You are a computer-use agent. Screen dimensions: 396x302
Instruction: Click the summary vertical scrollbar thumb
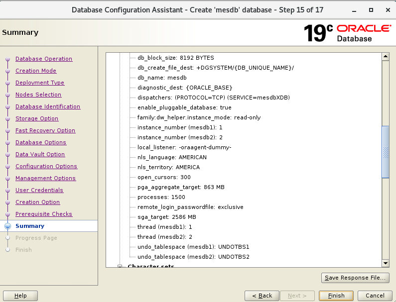click(385, 152)
